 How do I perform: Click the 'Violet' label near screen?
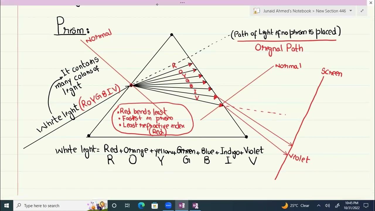pos(299,158)
